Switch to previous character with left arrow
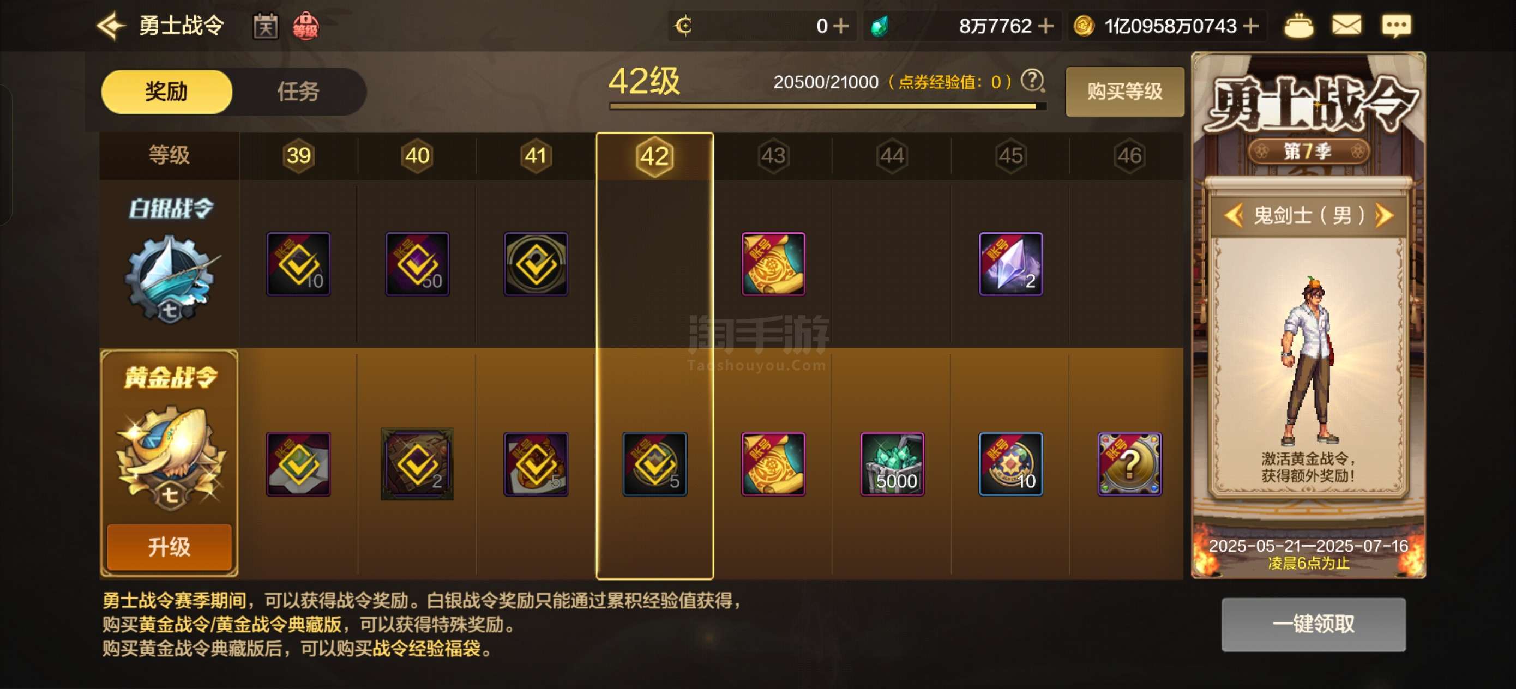The height and width of the screenshot is (689, 1516). click(1233, 215)
